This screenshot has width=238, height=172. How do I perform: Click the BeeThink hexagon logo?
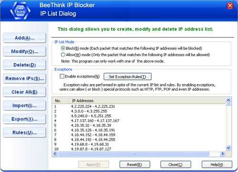(20, 10)
